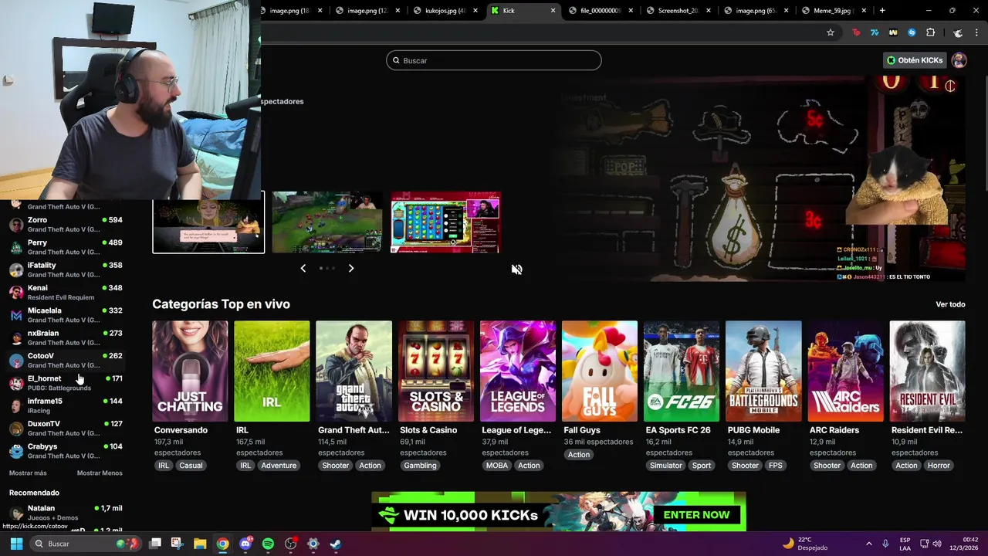Open the 7TV browser extension
Screen dimensions: 988x556
pos(875,32)
